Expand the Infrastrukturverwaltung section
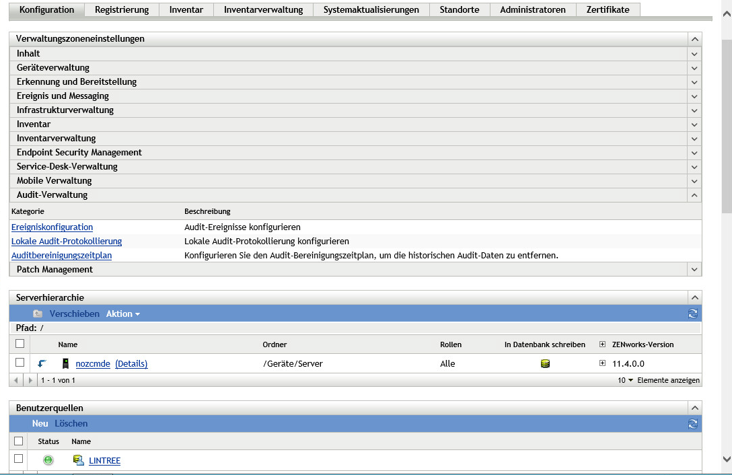The width and height of the screenshot is (732, 475). [x=694, y=111]
